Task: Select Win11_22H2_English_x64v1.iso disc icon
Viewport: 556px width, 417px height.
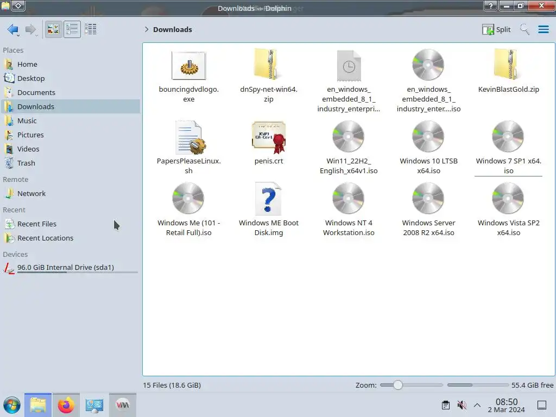Action: pyautogui.click(x=349, y=136)
